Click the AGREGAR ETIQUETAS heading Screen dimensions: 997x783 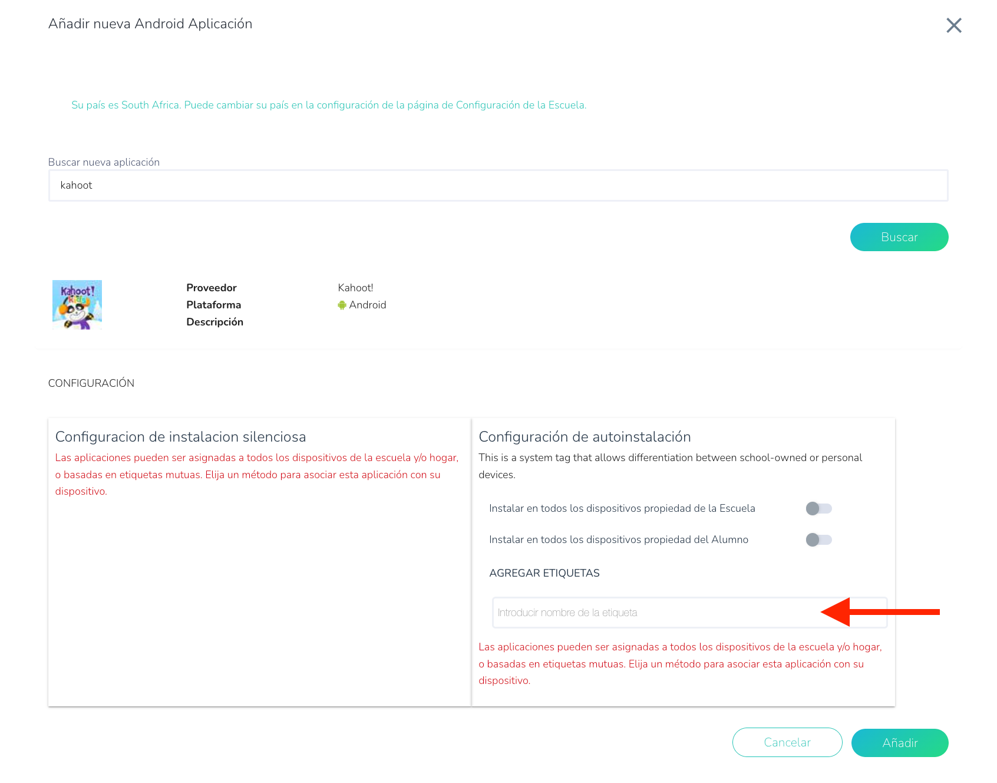click(544, 573)
